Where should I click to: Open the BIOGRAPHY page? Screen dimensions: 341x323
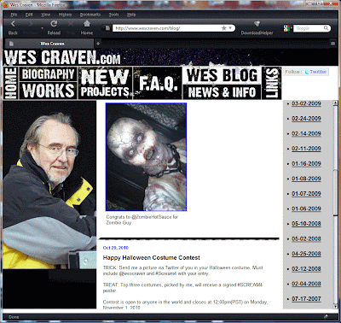(48, 74)
